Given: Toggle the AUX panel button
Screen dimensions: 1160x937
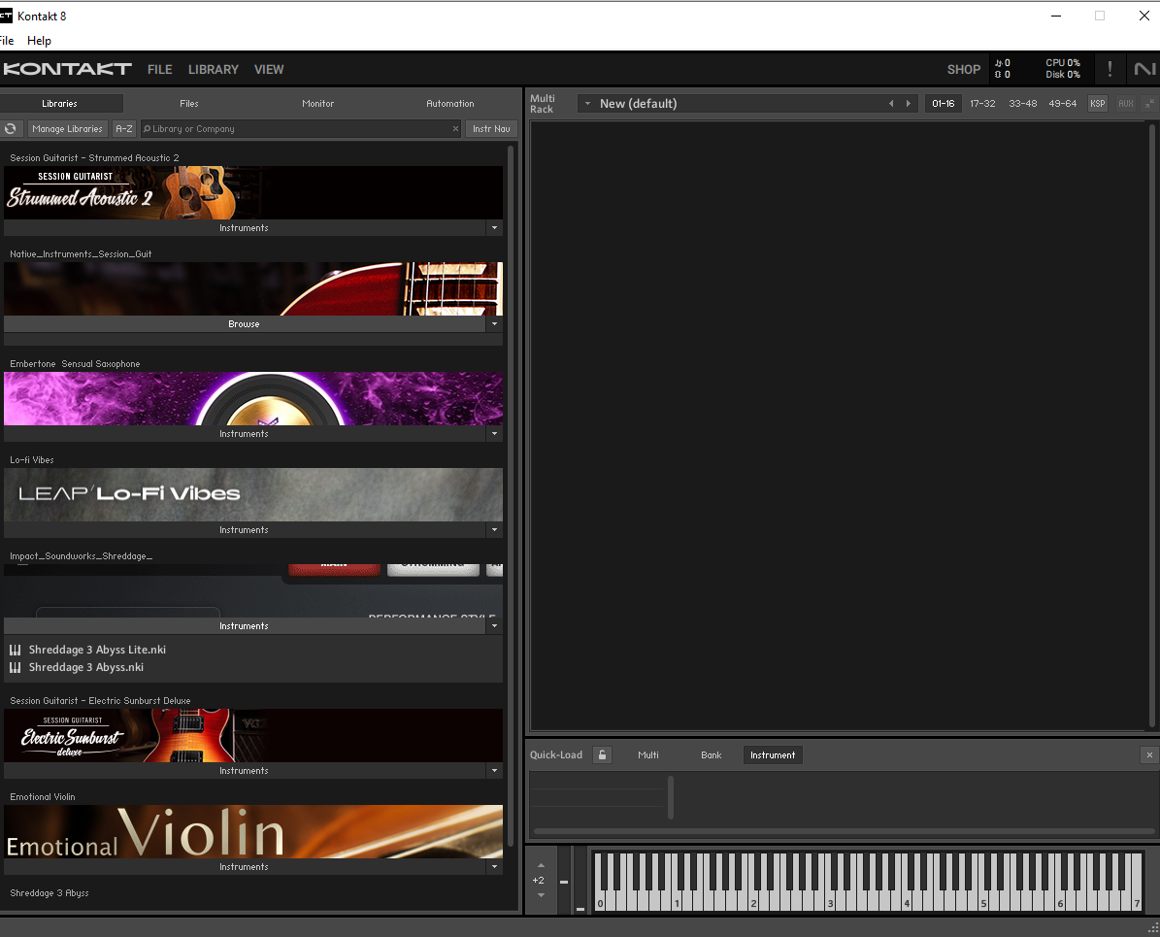Looking at the screenshot, I should (1125, 104).
